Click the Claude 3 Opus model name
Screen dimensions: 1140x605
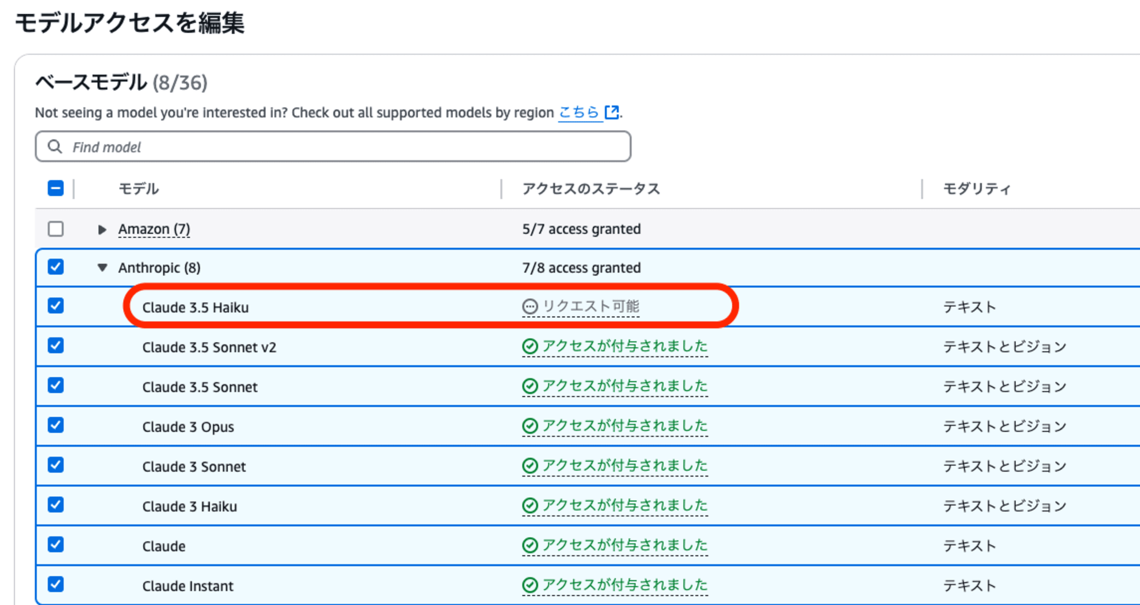(x=188, y=427)
